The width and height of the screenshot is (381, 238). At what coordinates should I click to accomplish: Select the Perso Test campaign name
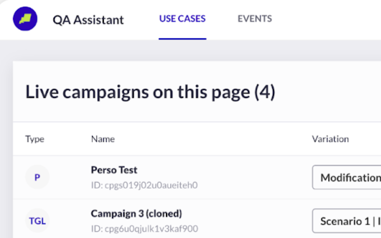114,170
